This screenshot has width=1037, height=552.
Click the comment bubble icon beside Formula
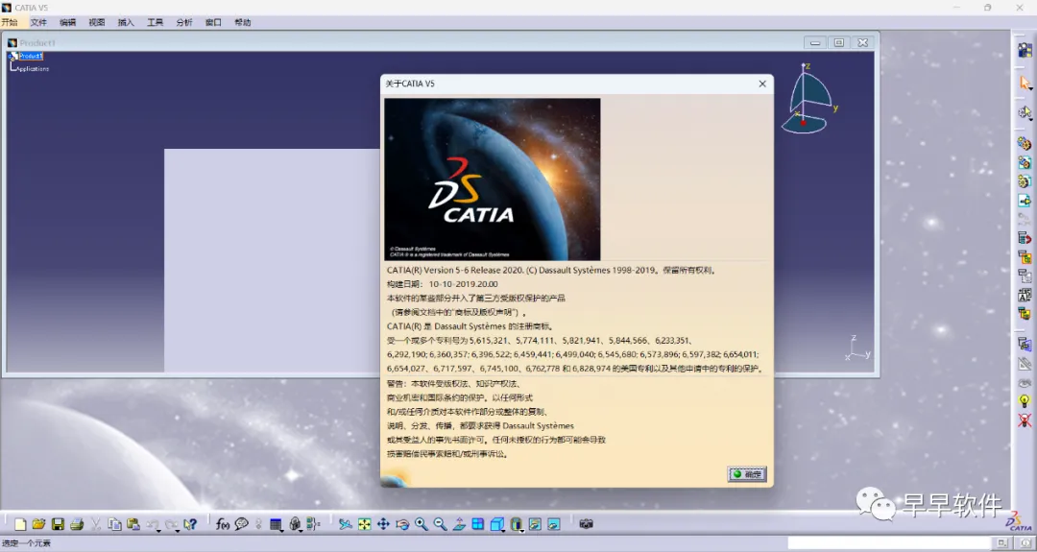coord(241,524)
